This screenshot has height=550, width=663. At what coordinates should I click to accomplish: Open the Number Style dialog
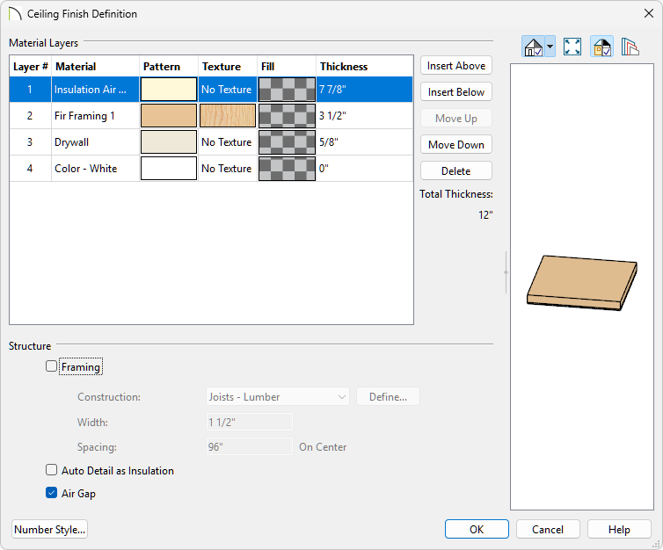[50, 530]
